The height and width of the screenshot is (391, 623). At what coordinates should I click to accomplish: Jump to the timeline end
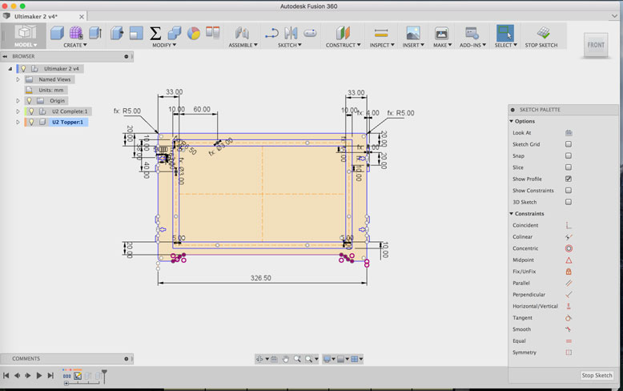click(50, 375)
